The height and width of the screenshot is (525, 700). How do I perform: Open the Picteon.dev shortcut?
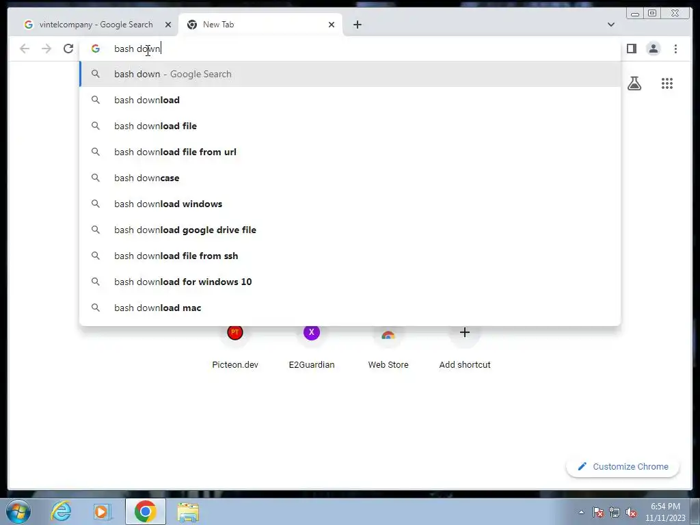click(x=235, y=347)
